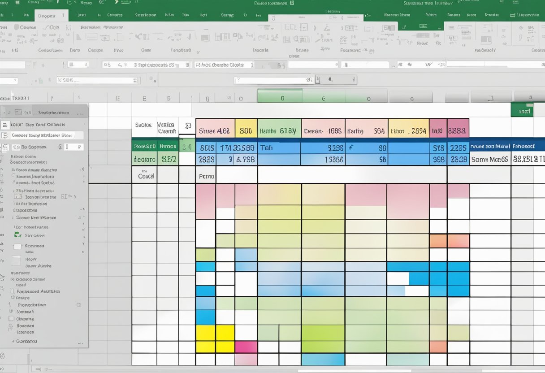
Task: Toggle the 'Cineartng' checkbox in the side panel
Action: (x=11, y=319)
